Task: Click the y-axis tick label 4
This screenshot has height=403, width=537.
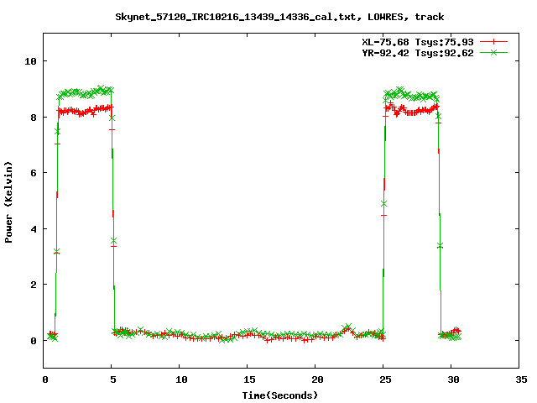Action: click(34, 229)
